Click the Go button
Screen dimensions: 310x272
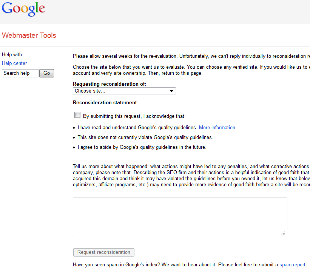[46, 73]
